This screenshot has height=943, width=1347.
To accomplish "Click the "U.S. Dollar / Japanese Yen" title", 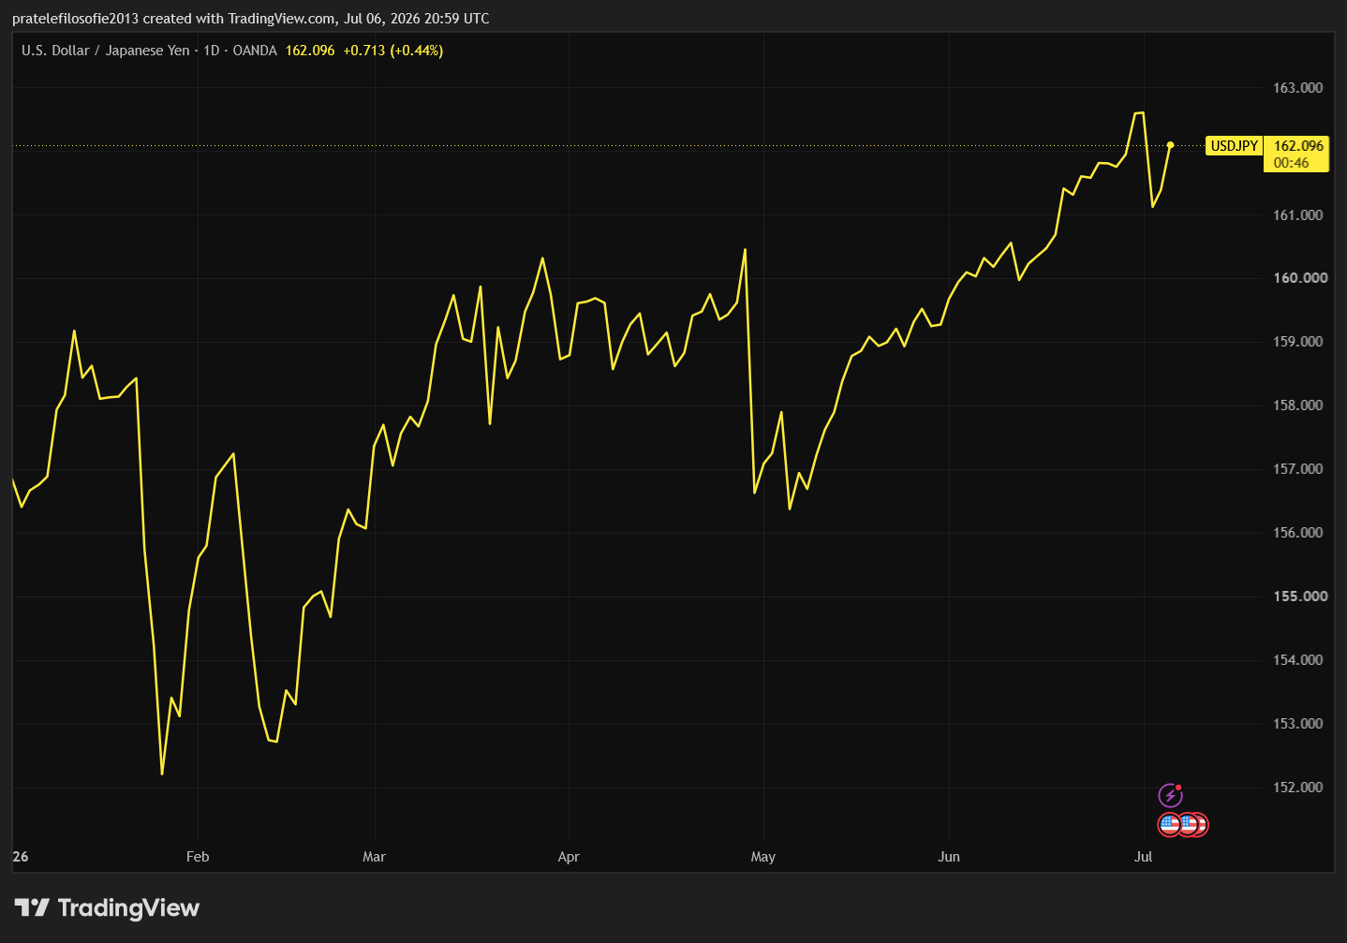I will (105, 51).
